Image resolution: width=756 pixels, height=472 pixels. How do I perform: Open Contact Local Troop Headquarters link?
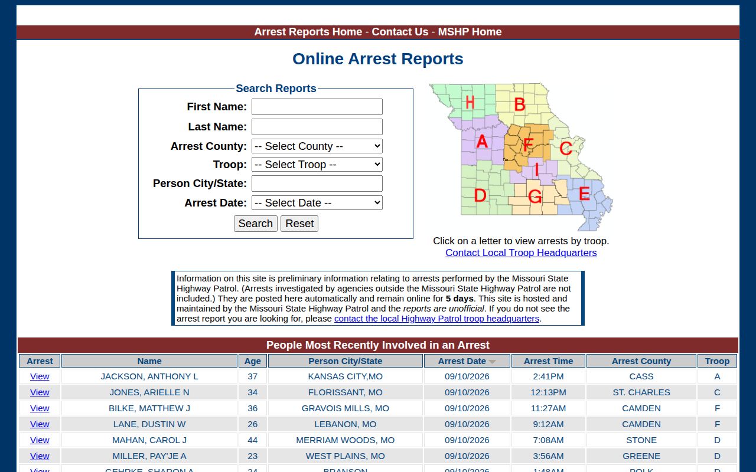click(521, 253)
